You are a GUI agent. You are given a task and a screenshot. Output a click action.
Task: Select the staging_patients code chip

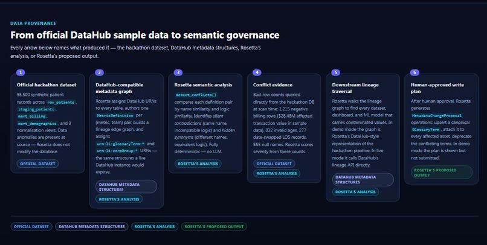36,109
